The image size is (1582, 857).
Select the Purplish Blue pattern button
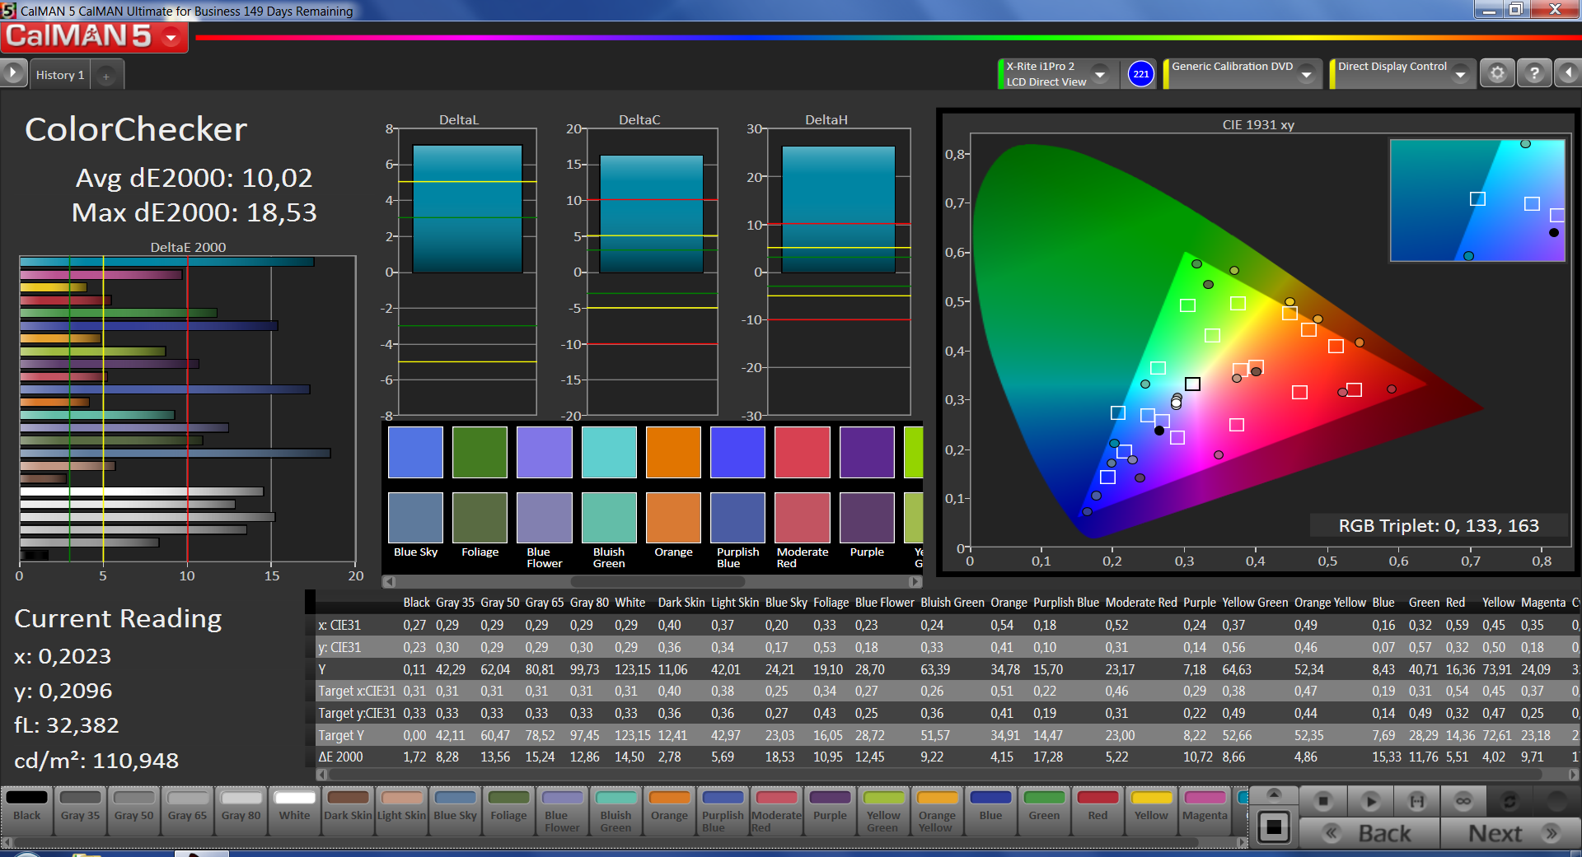723,811
